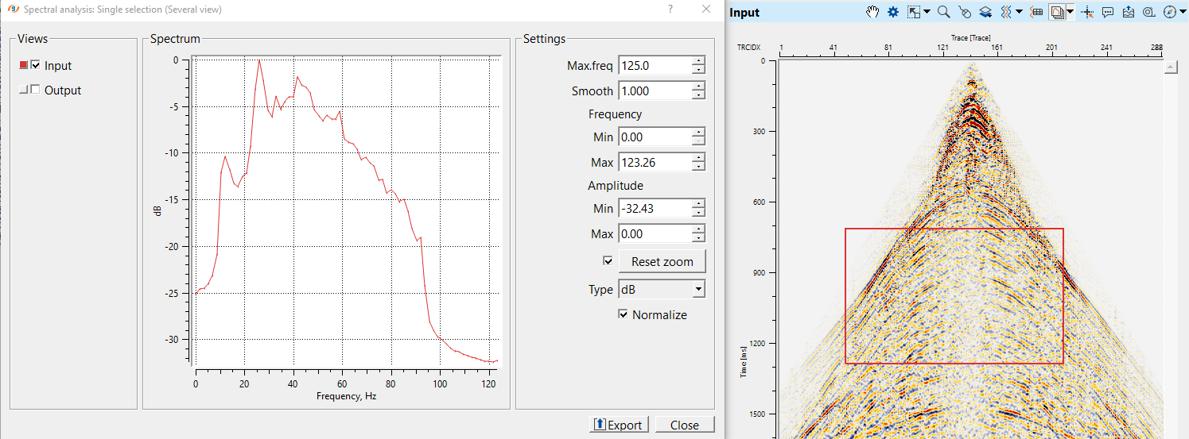
Task: Open dropdown arrow beside wiggle display icon
Action: coord(1019,12)
